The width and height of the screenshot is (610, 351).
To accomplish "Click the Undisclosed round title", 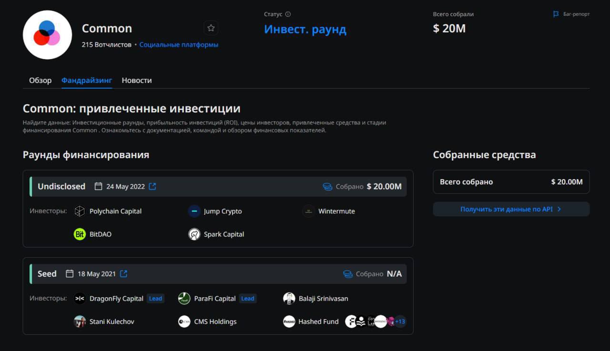I will click(x=61, y=186).
